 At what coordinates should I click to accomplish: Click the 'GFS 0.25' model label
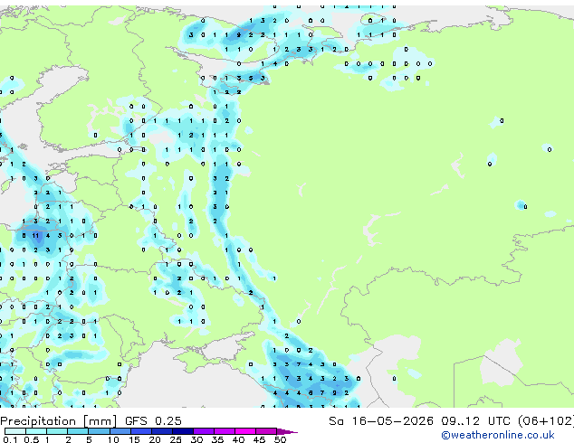[x=153, y=421]
